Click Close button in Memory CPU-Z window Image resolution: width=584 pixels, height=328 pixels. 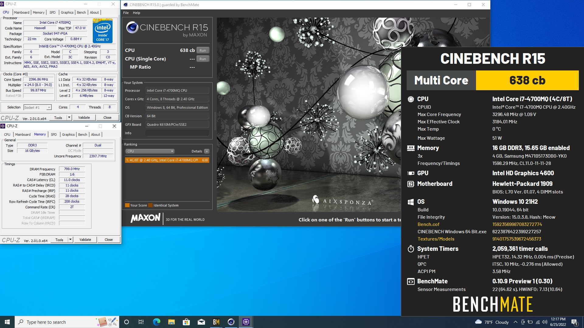[x=109, y=240]
